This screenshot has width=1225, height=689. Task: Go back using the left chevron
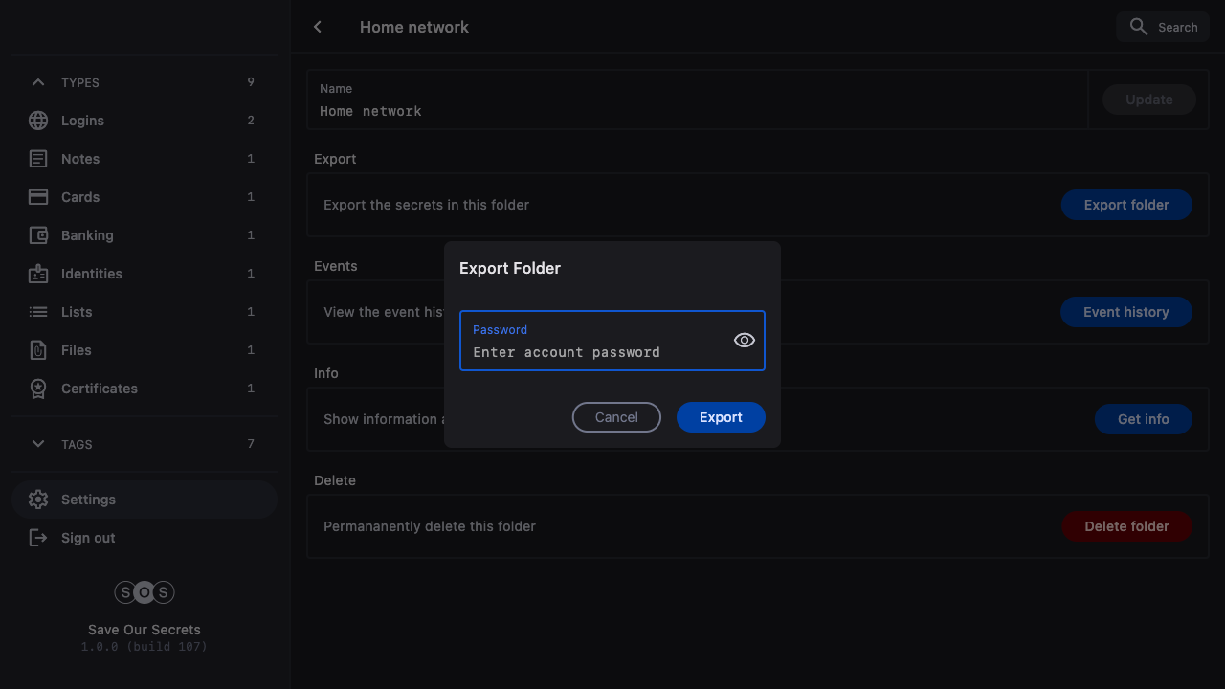click(318, 27)
